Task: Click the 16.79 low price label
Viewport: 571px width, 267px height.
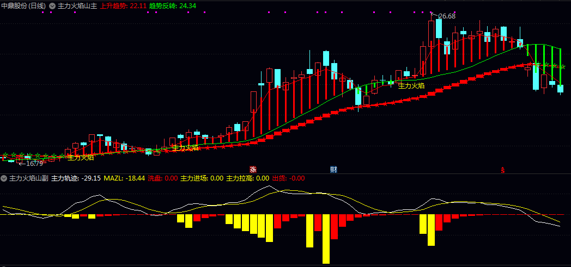Action: coord(34,164)
